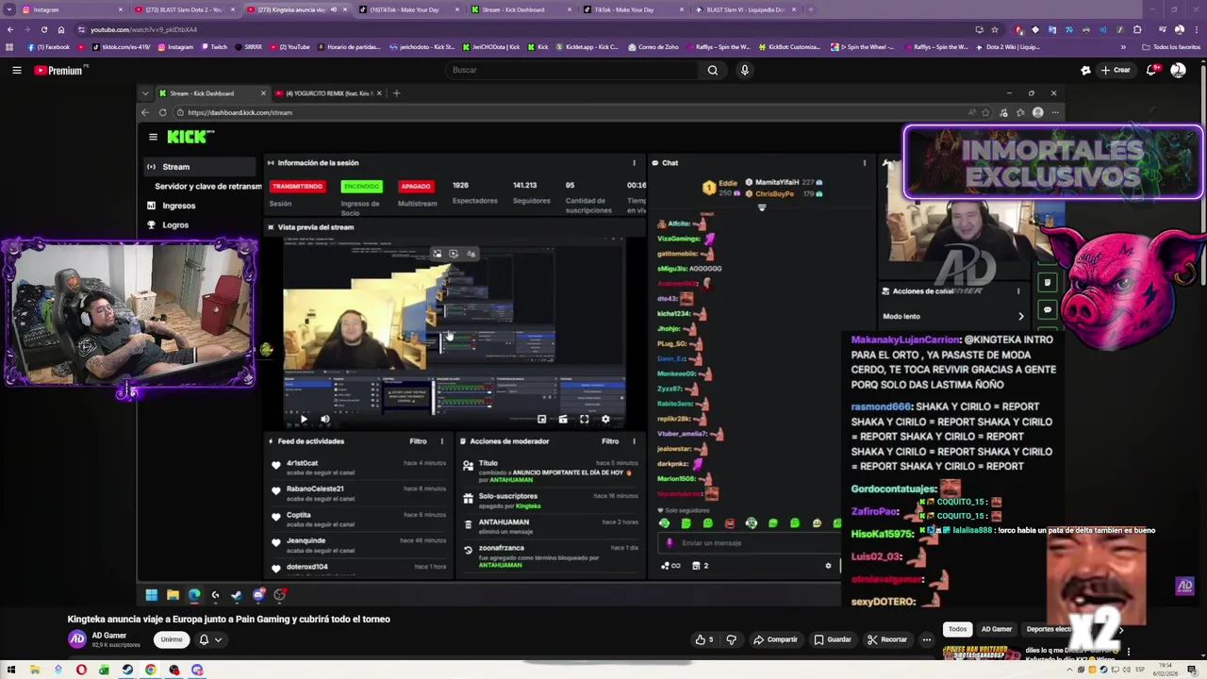Mute the Kingteka tab audio icon
The height and width of the screenshot is (679, 1207).
coord(333,9)
